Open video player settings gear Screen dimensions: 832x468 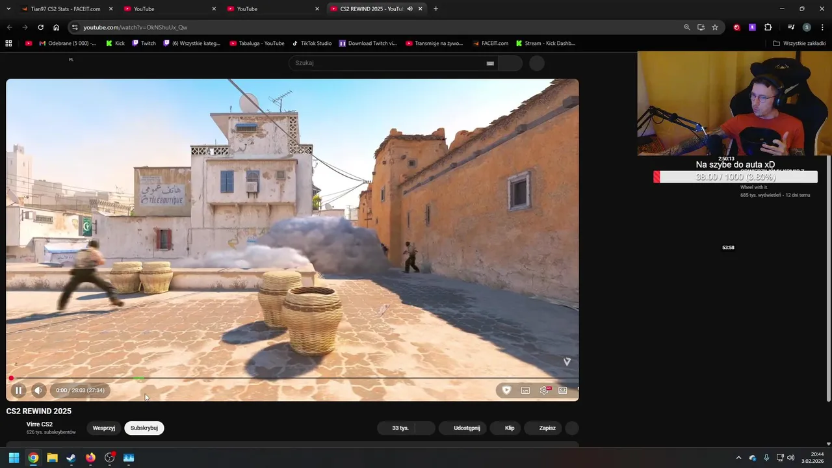coord(544,391)
